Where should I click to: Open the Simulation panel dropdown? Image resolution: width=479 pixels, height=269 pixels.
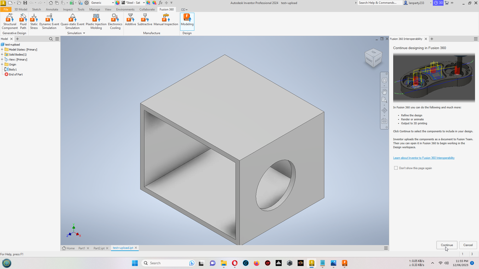(76, 33)
